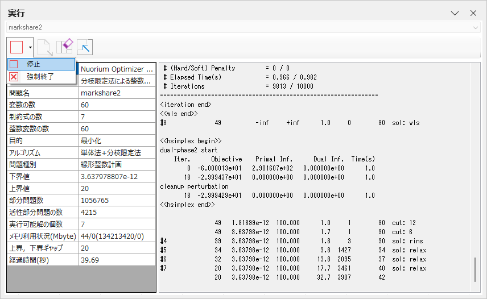Open the markshare2 model combo box
487x299 pixels.
tap(243, 27)
